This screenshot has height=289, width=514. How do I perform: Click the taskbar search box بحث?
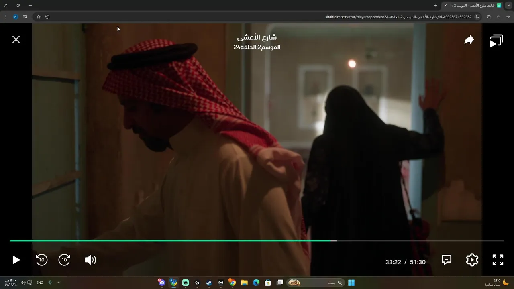(316, 283)
